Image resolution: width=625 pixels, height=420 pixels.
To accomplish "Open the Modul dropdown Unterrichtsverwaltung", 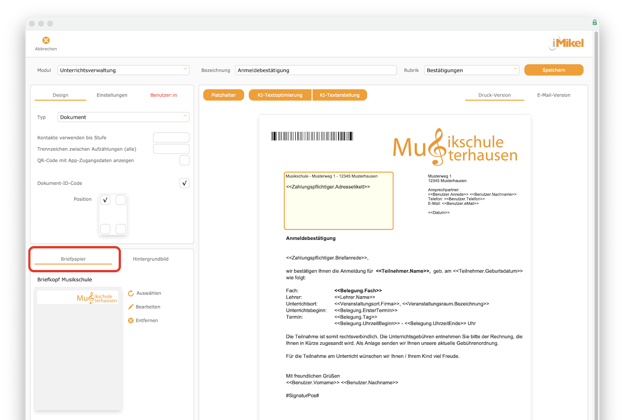I will tap(123, 70).
